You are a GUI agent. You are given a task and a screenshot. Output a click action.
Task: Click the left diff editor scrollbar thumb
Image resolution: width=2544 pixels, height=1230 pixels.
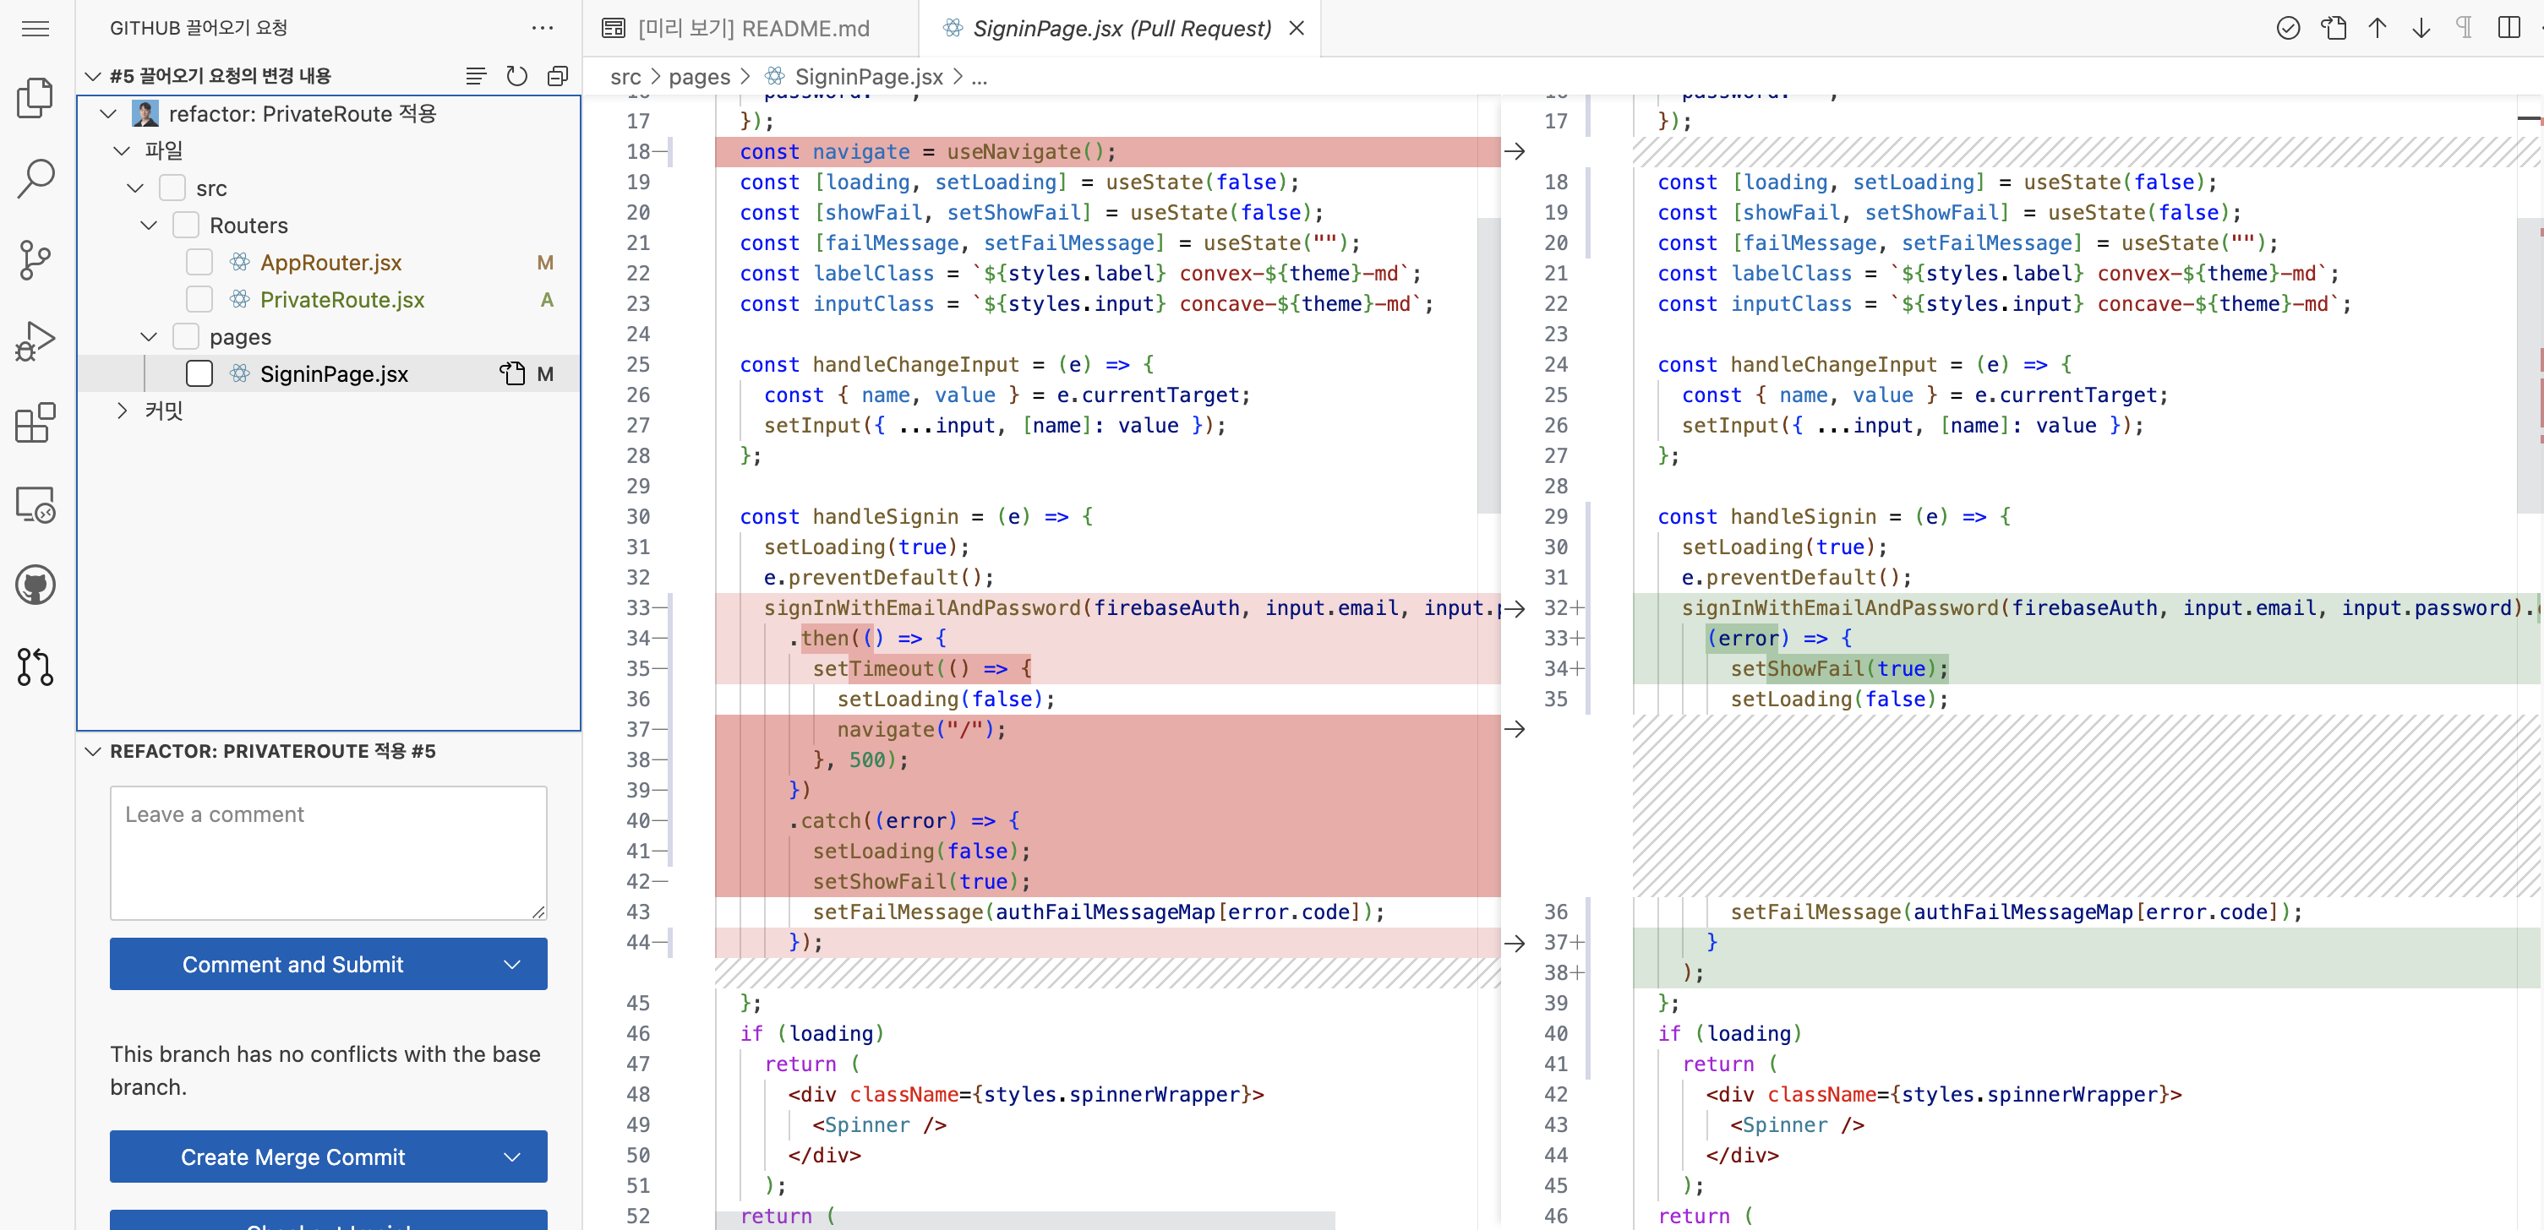[1488, 365]
